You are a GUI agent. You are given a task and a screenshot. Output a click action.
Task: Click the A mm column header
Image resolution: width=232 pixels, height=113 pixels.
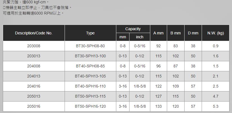(158, 33)
